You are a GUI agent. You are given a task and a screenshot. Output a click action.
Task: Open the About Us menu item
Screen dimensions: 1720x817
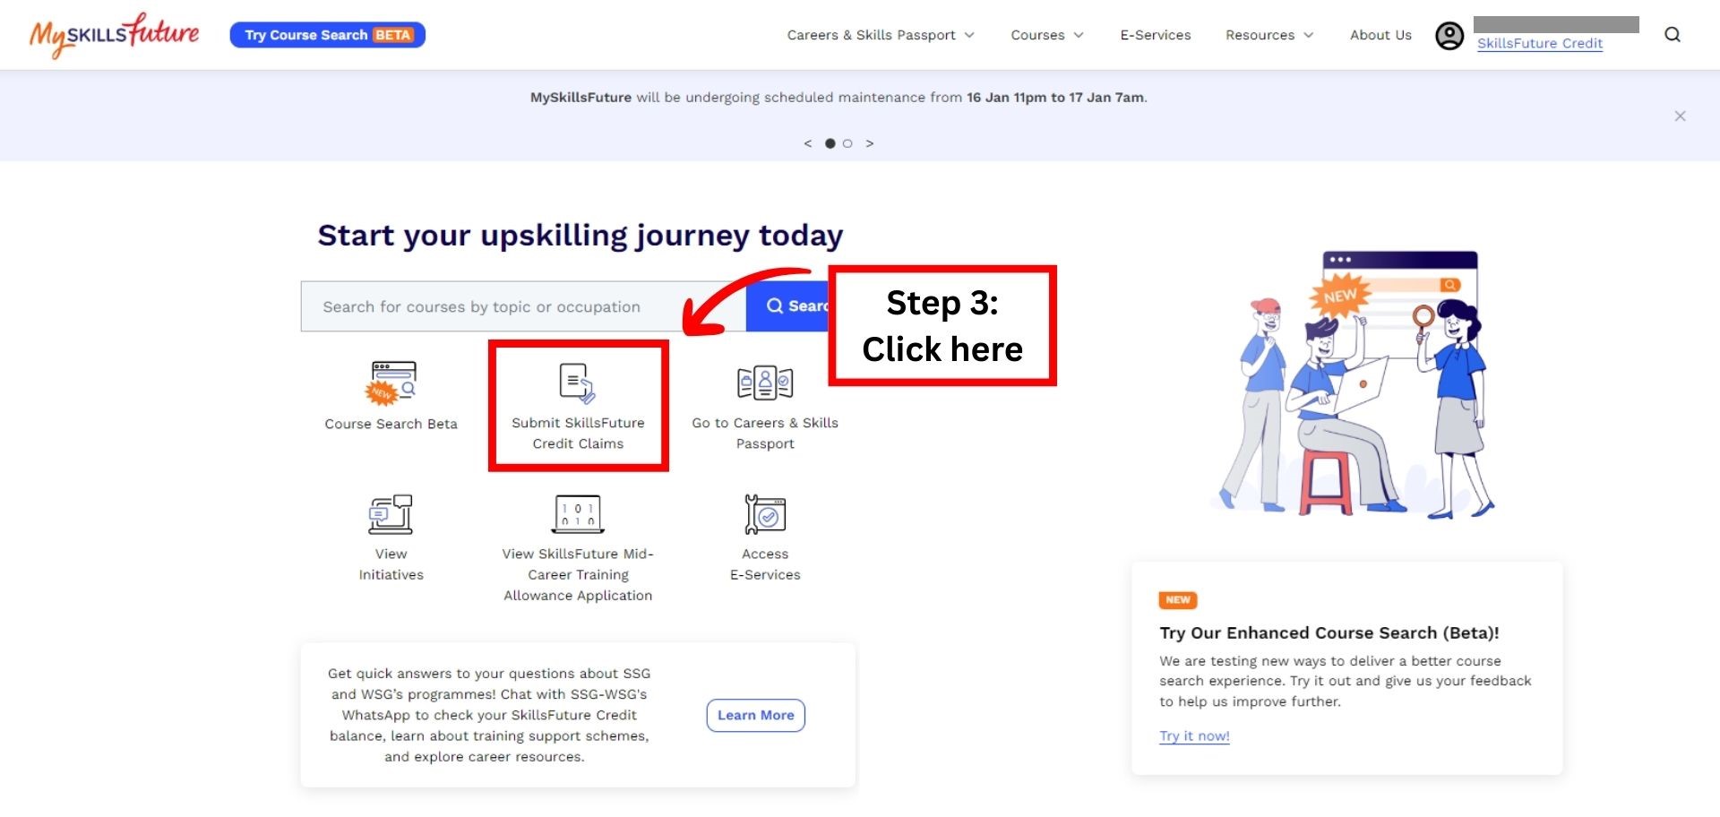click(x=1380, y=35)
